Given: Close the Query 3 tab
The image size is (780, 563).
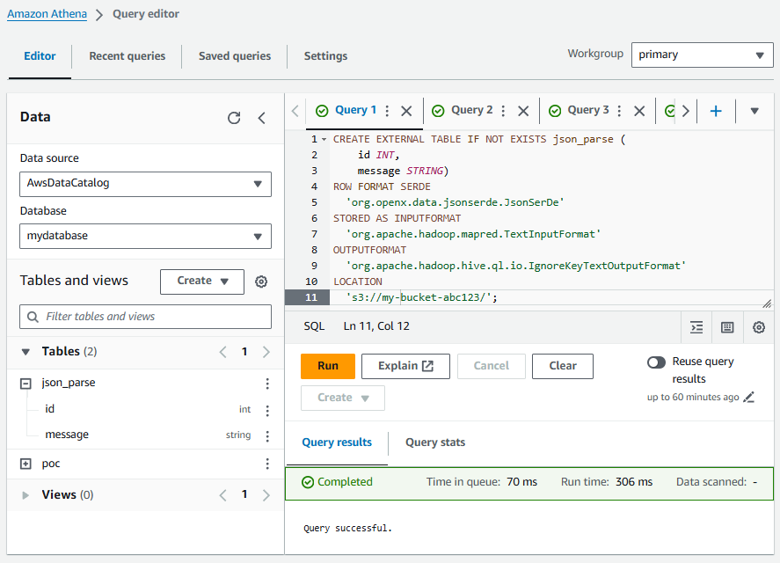Looking at the screenshot, I should coord(639,111).
